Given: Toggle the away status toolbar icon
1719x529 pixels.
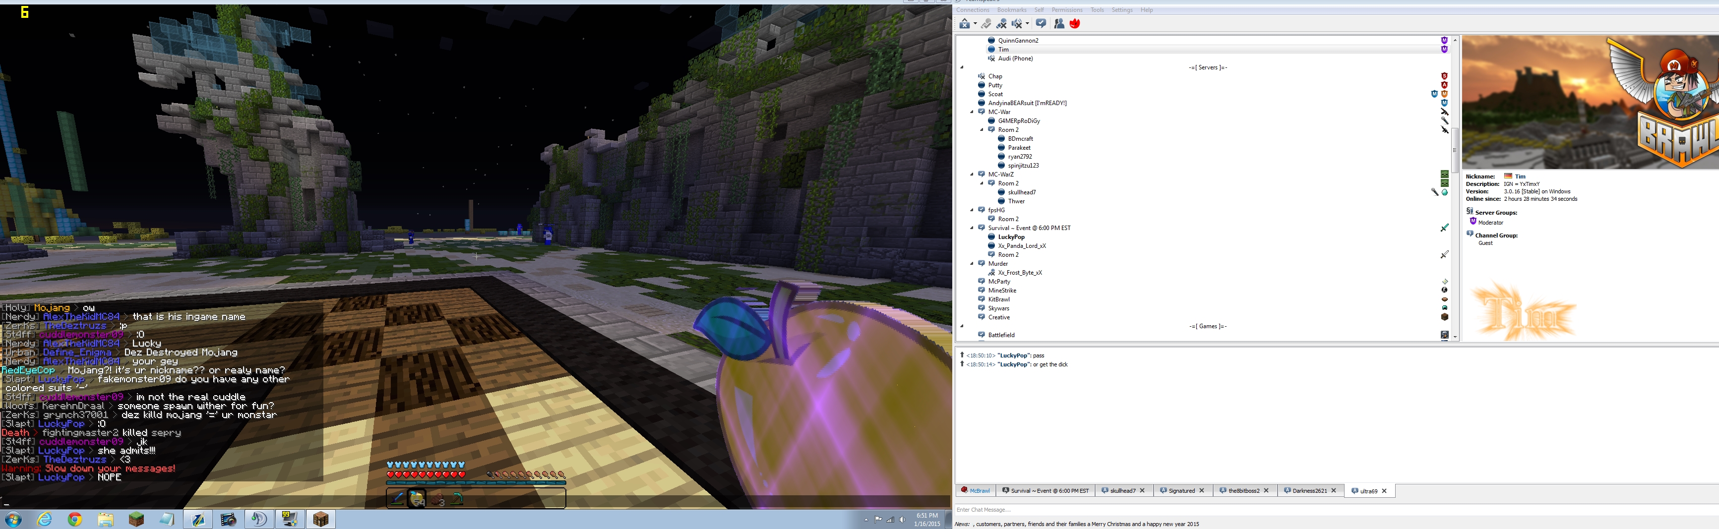Looking at the screenshot, I should coord(986,24).
